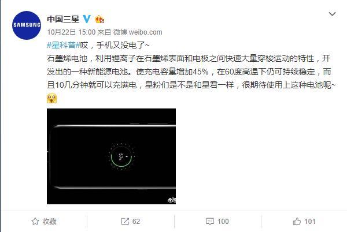Open the Samsung profile avatar
The image size is (347, 232).
coord(27,25)
